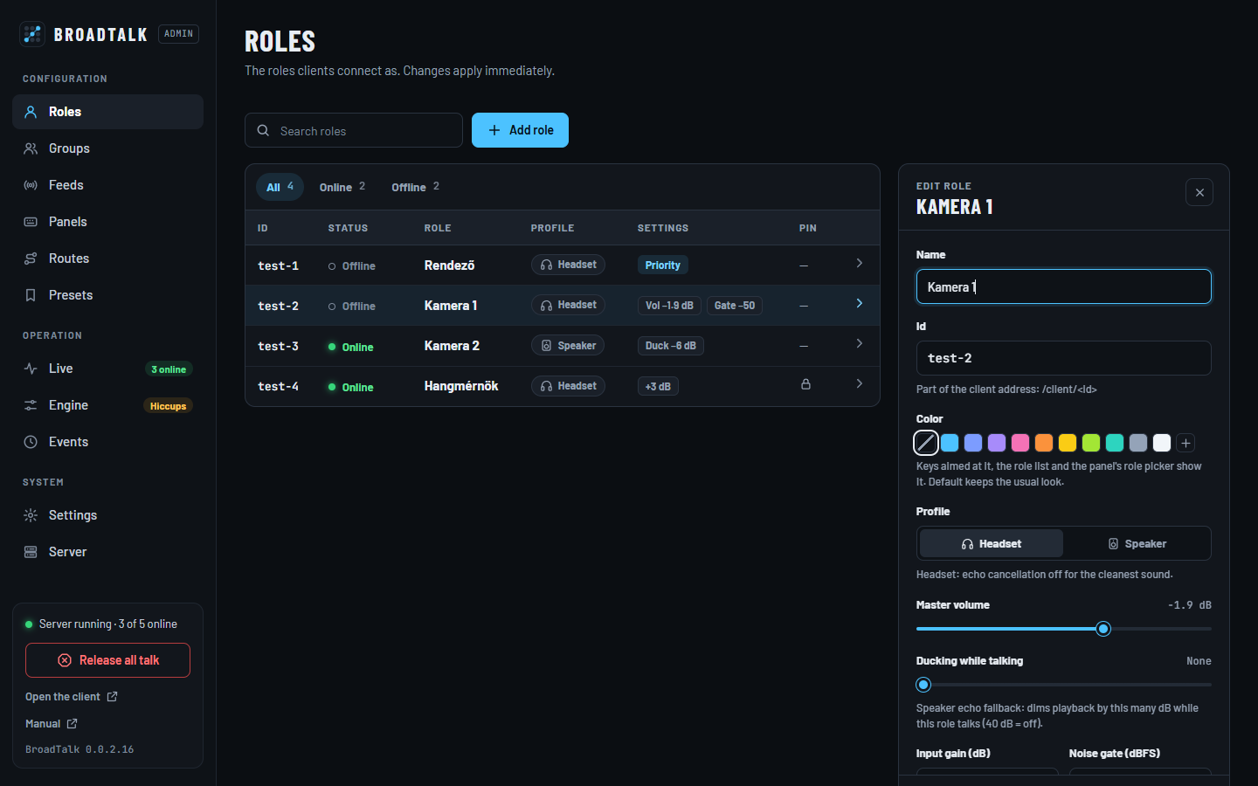Expand the Kamera 2 row chevron
Screen dimensions: 1258x786
click(x=860, y=343)
